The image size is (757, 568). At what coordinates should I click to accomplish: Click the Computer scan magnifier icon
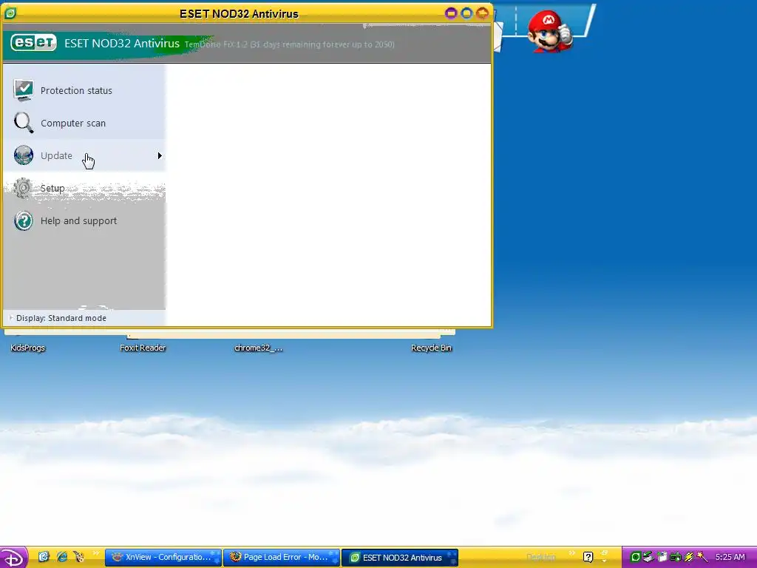point(23,123)
